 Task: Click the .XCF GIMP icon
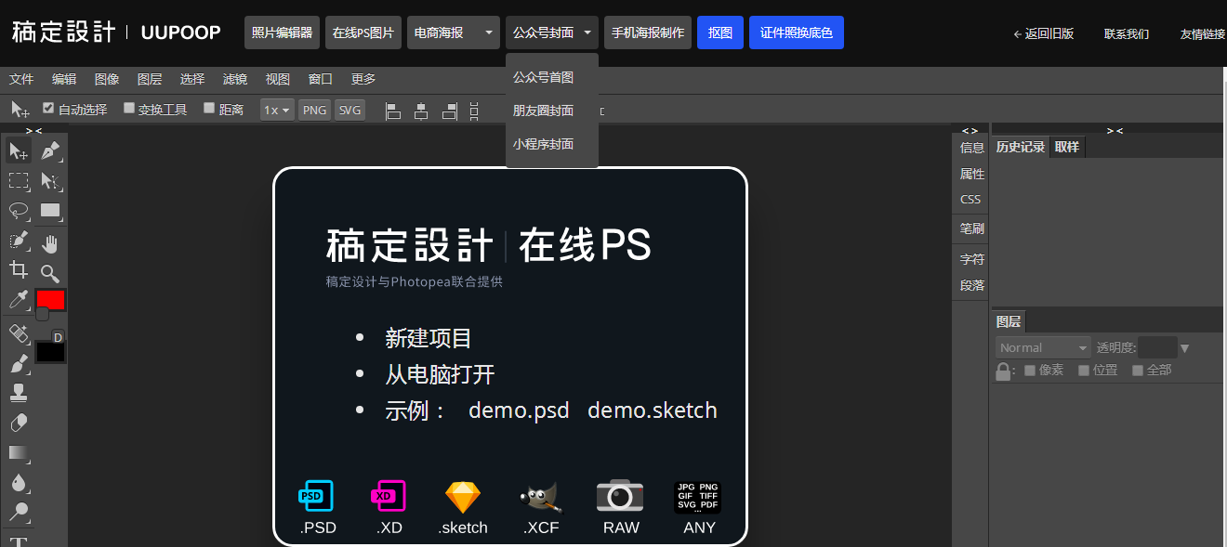coord(542,498)
